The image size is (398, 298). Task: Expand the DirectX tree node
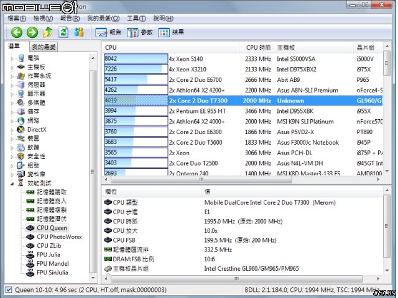(12, 130)
